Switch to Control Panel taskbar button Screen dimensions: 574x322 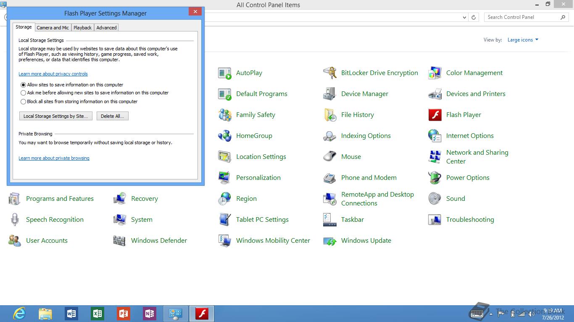point(176,314)
